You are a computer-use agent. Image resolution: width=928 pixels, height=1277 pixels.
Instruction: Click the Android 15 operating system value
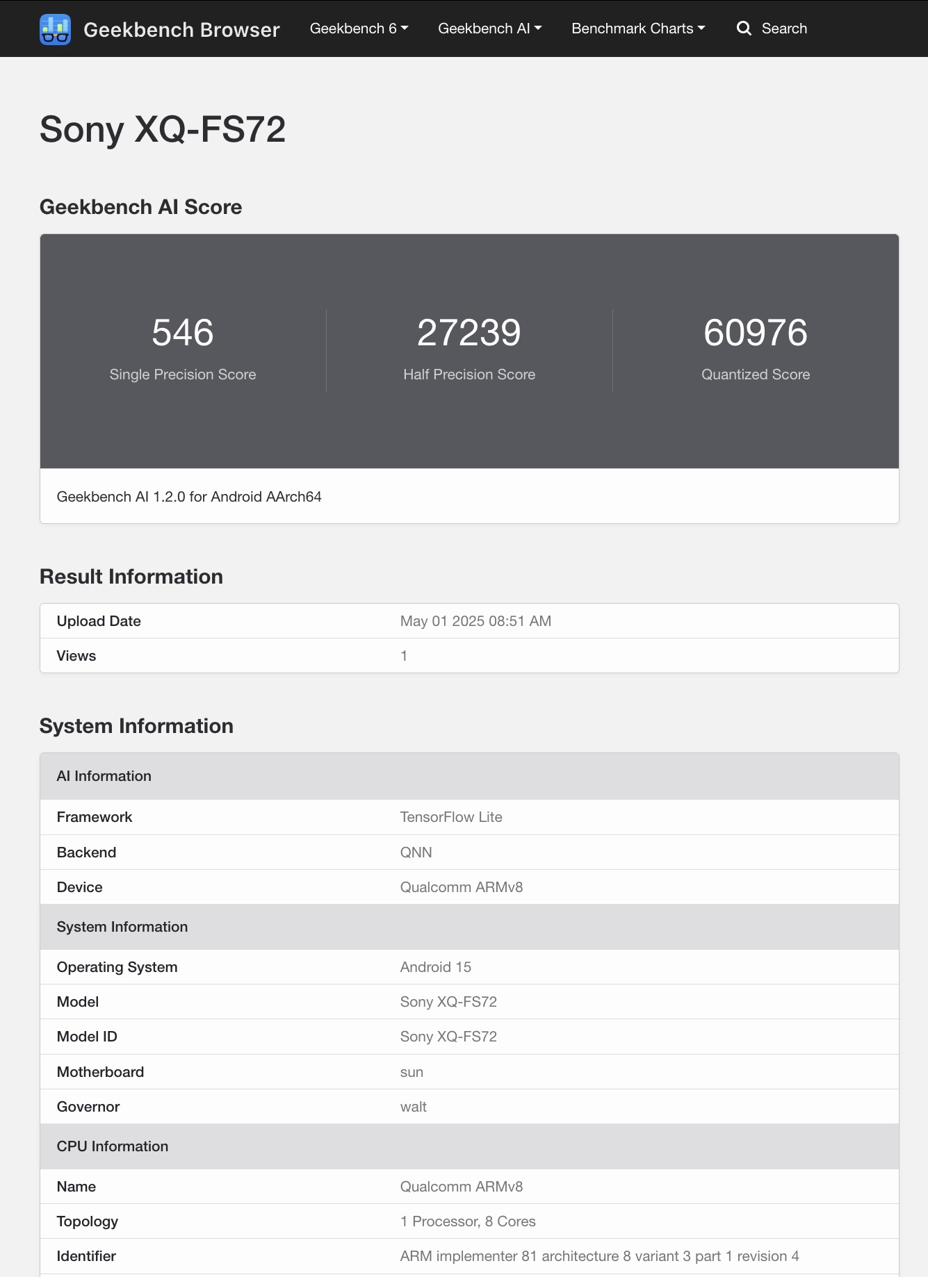436,967
